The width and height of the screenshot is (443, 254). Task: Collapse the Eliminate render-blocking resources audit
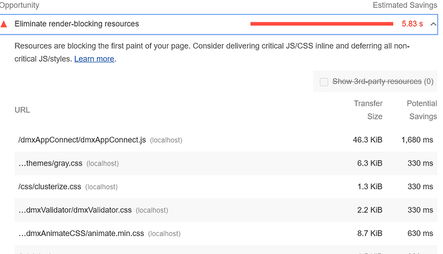pyautogui.click(x=433, y=24)
